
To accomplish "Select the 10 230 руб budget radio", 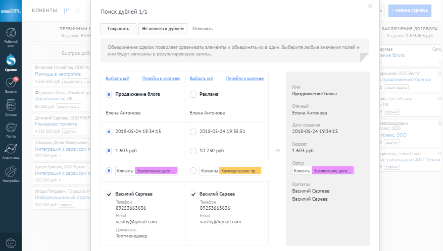I will coord(193,150).
